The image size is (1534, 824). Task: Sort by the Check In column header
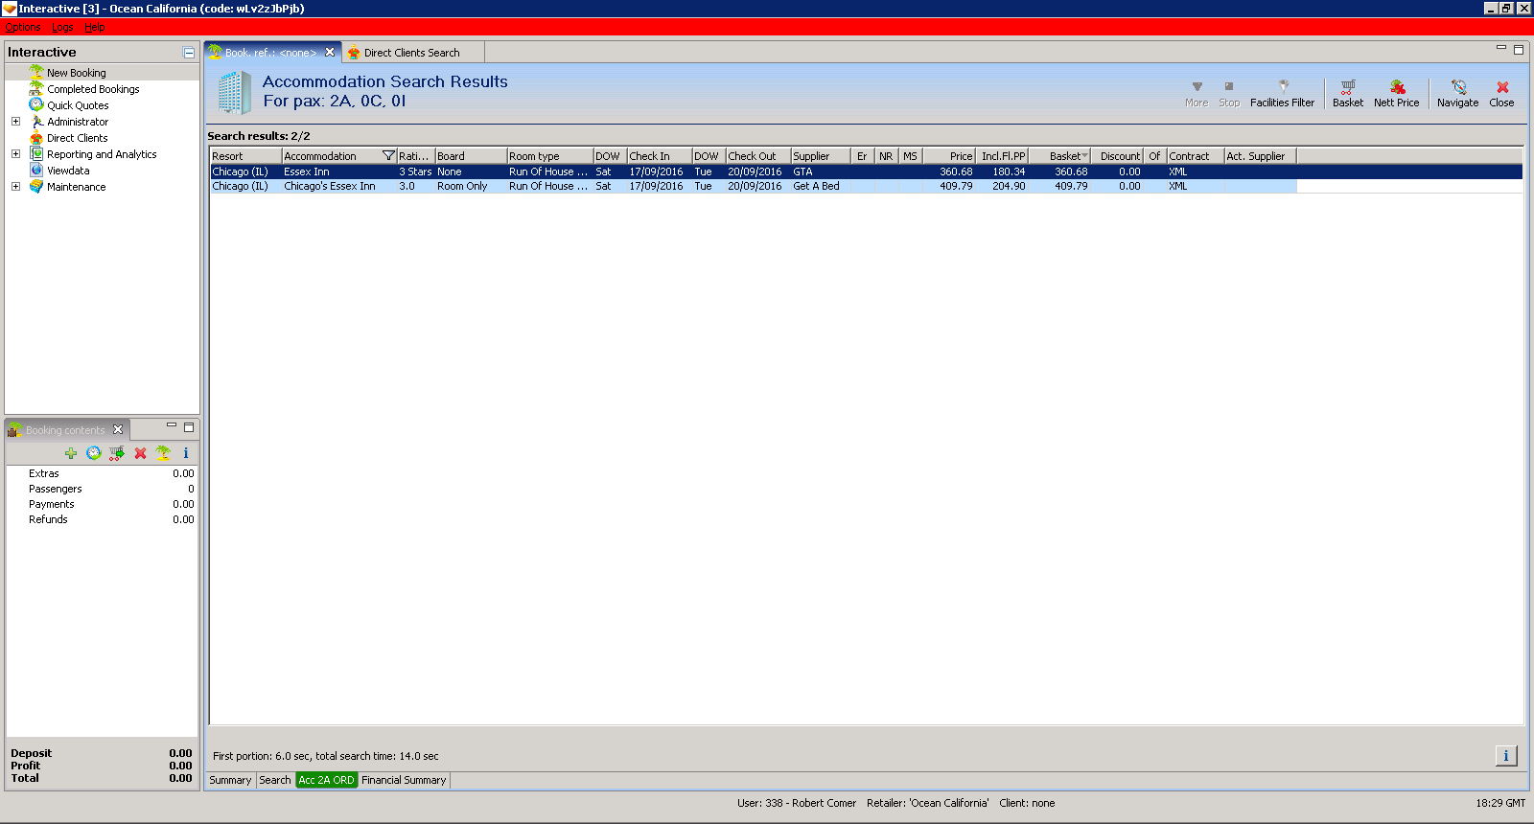(x=660, y=156)
